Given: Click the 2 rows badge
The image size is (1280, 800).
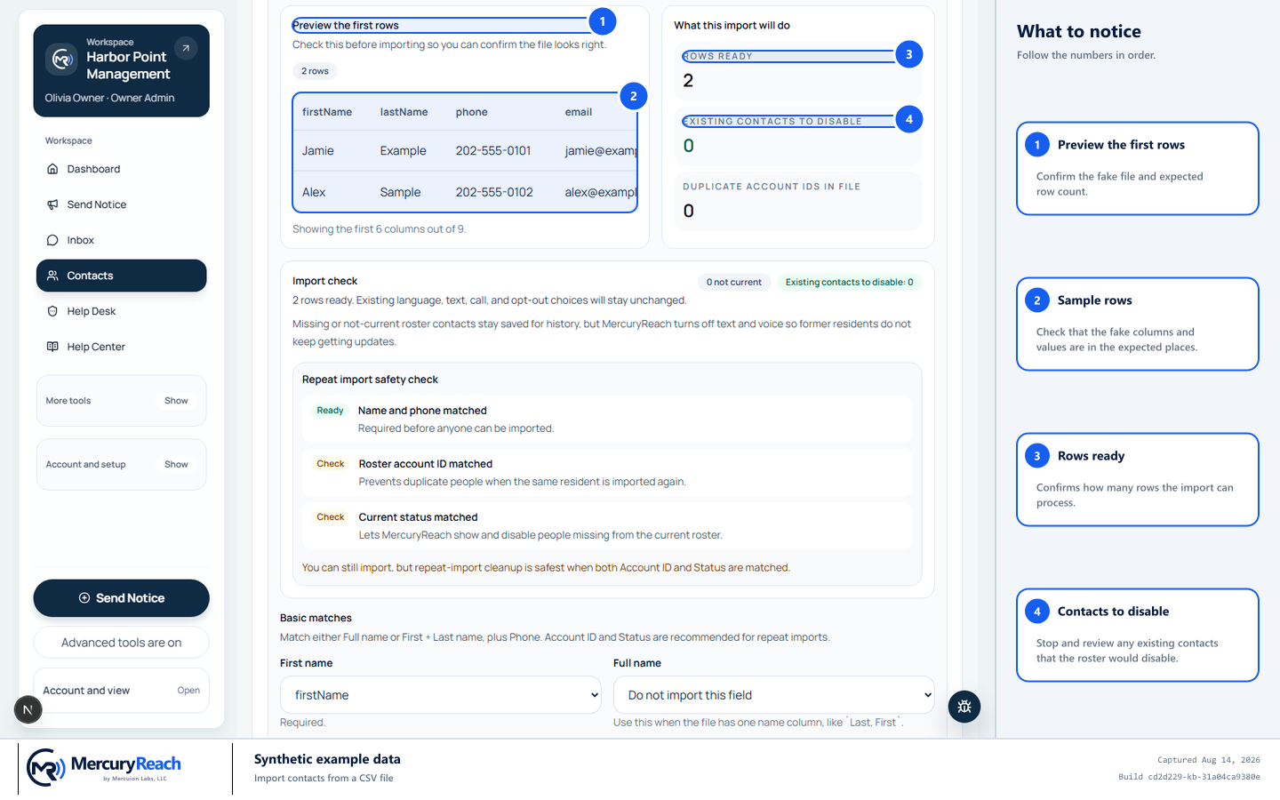Looking at the screenshot, I should pyautogui.click(x=315, y=71).
